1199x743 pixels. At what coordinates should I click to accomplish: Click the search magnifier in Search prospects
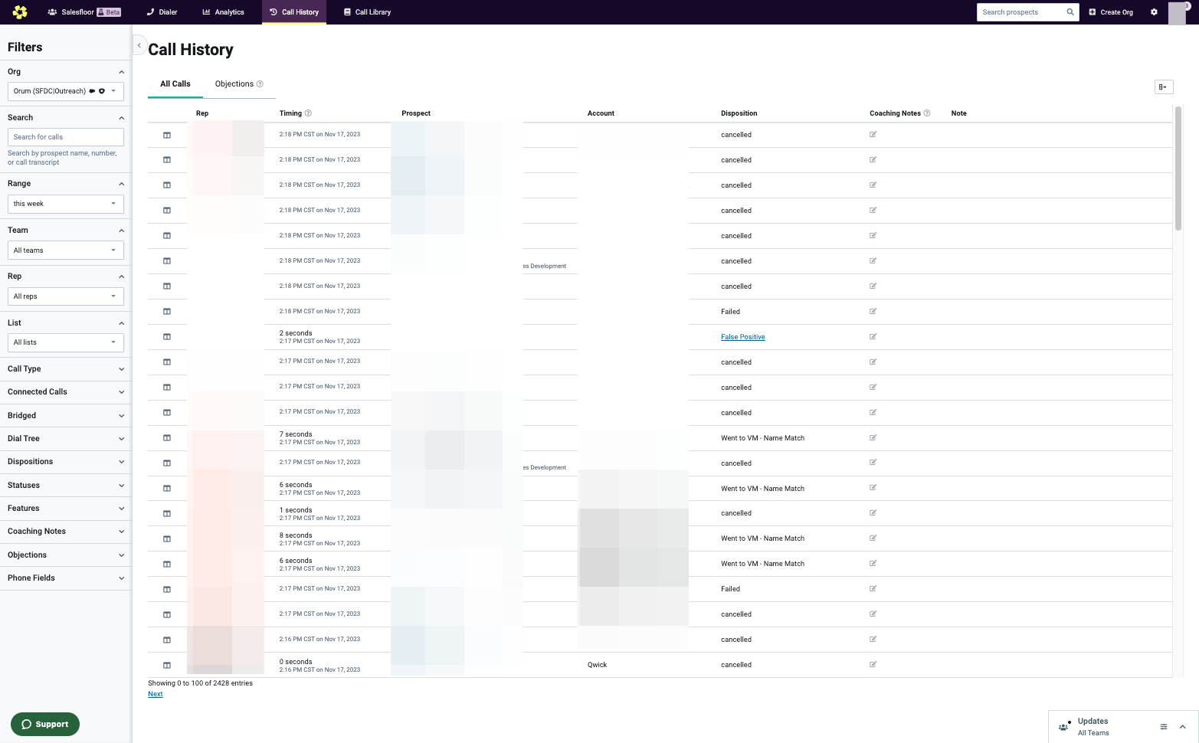1070,12
